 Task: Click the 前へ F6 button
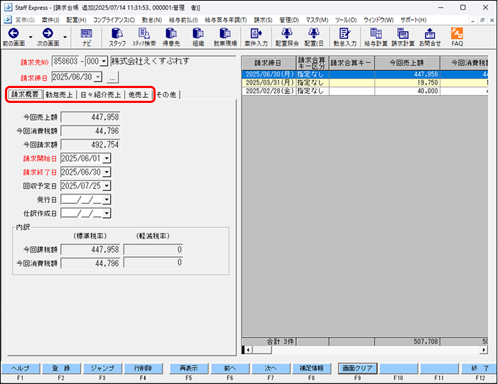[230, 368]
